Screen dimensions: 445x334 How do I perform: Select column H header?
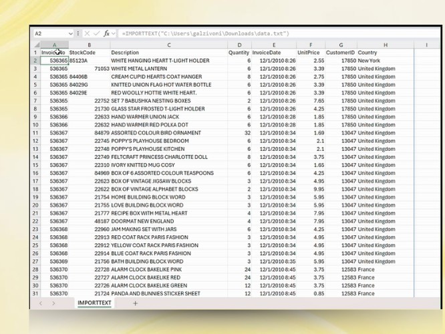[x=385, y=45]
